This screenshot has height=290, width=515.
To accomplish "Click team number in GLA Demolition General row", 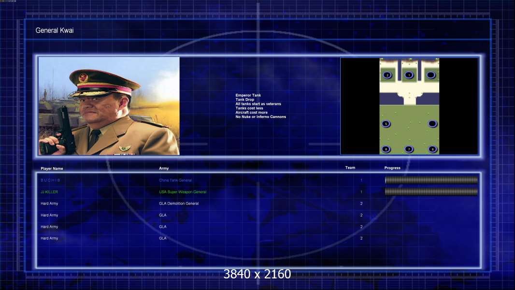I will pyautogui.click(x=361, y=203).
